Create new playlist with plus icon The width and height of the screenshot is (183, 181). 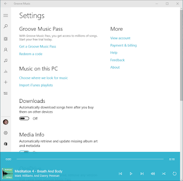click(x=5, y=82)
